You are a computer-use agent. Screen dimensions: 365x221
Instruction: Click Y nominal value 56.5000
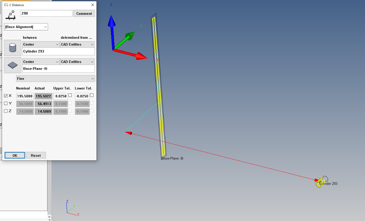point(25,104)
